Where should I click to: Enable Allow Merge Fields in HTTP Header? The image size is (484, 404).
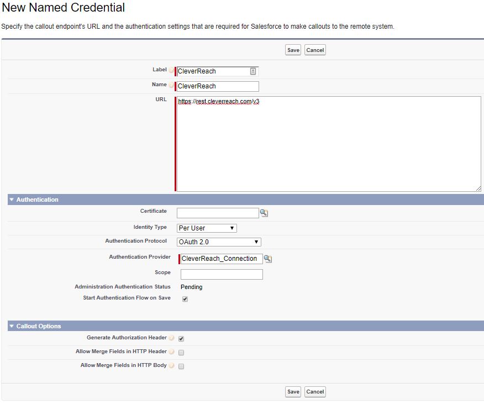181,353
